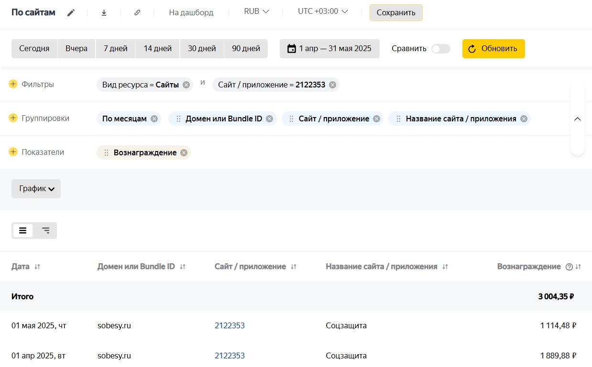The image size is (592, 367).
Task: Click the plus icon next to Фильтры
Action: 13,84
